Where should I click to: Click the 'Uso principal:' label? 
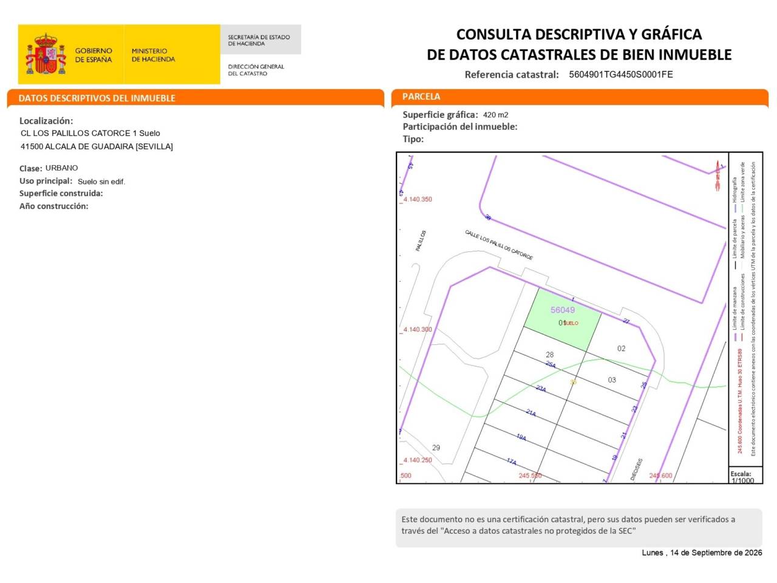46,181
